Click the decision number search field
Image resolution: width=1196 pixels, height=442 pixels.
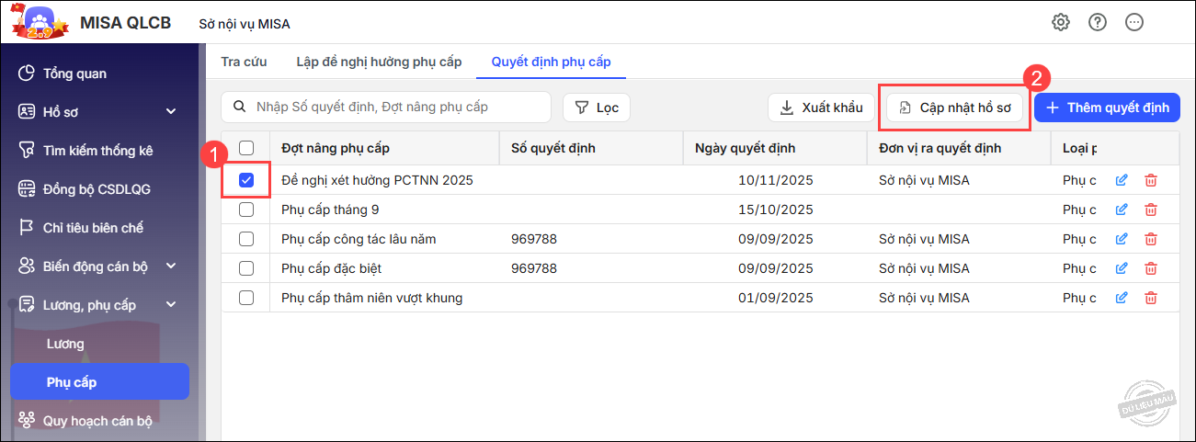[395, 108]
